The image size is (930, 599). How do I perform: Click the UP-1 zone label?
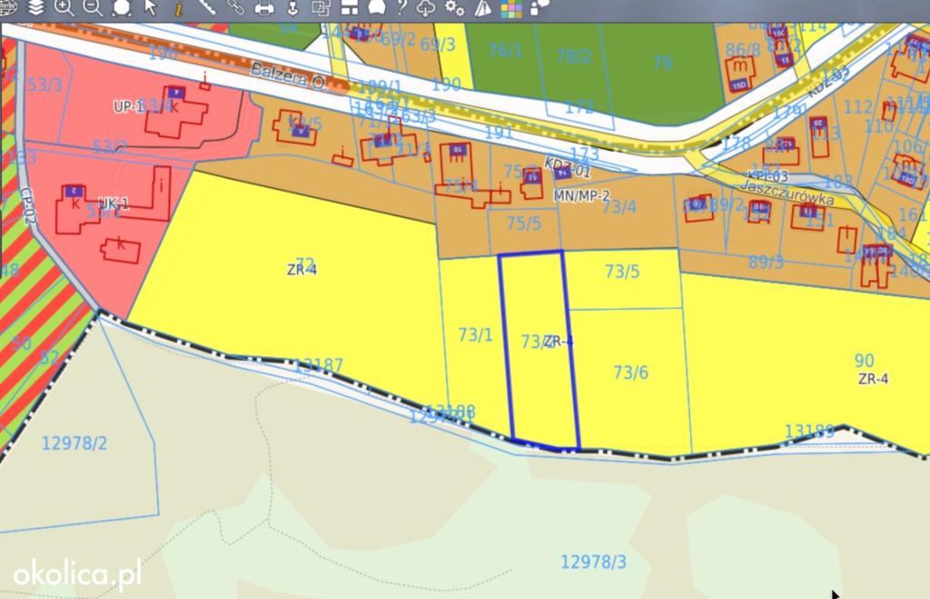(129, 107)
